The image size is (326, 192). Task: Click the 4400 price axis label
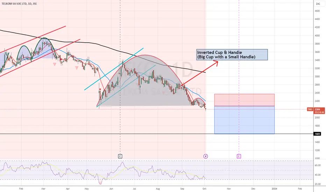click(x=317, y=19)
